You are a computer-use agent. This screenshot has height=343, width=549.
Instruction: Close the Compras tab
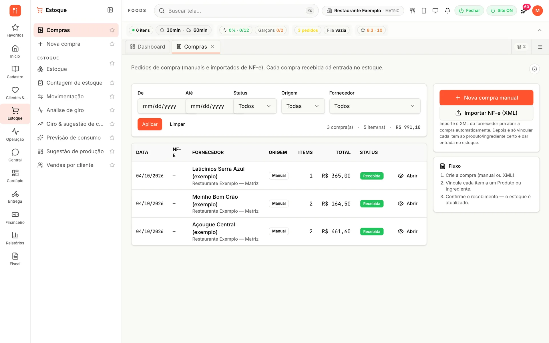(x=212, y=47)
